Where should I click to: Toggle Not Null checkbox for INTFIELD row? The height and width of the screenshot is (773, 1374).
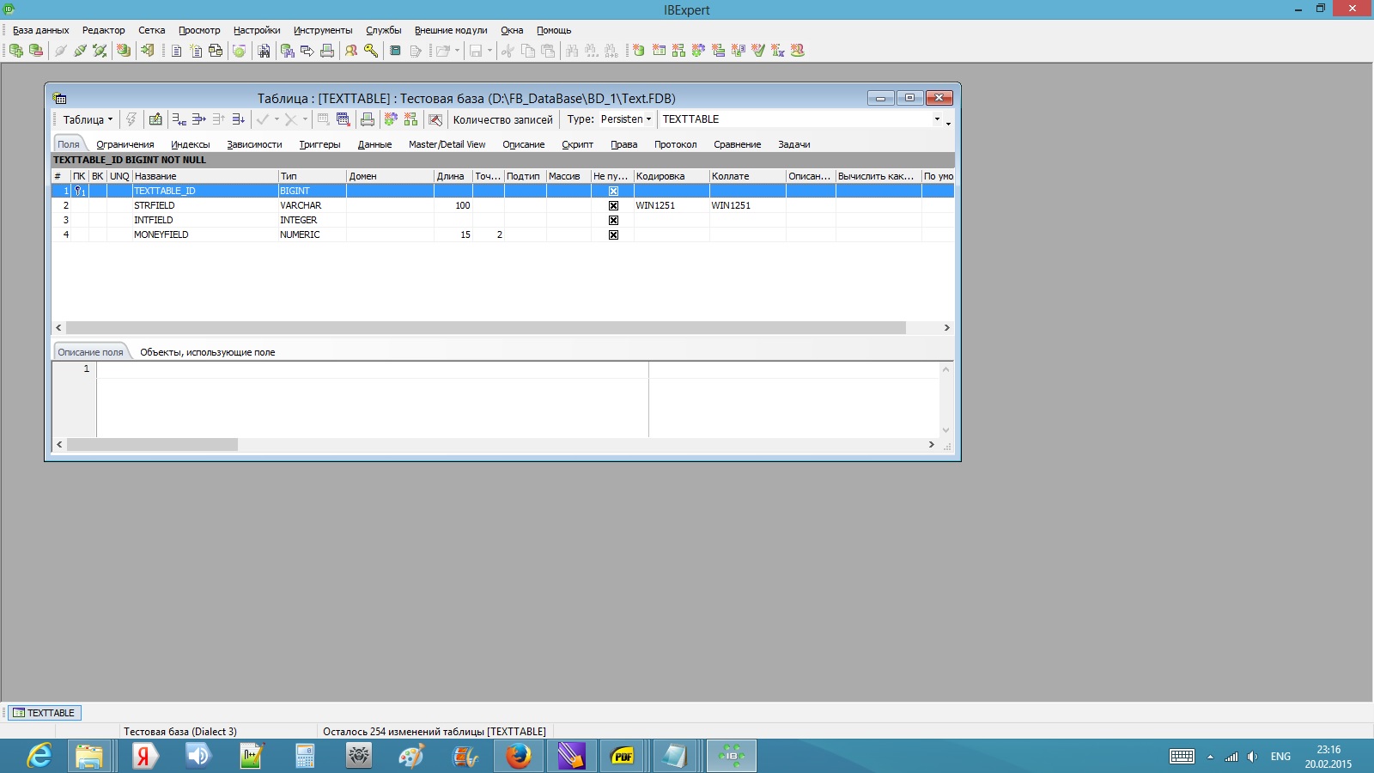pyautogui.click(x=613, y=221)
